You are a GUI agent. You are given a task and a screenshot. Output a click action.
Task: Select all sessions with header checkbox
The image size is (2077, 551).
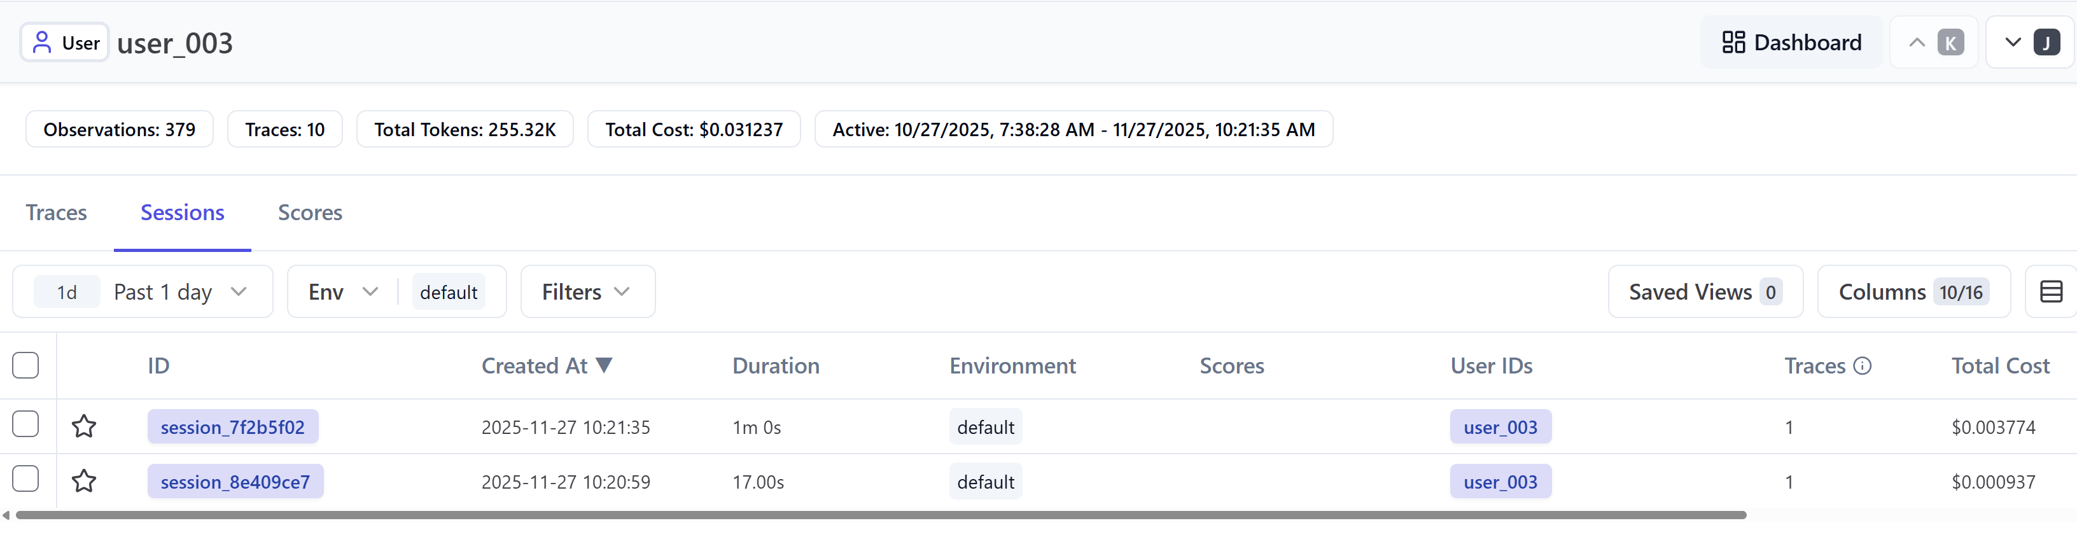pyautogui.click(x=26, y=365)
